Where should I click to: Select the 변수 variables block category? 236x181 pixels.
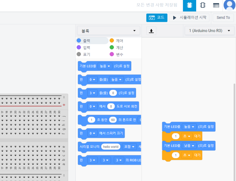pyautogui.click(x=116, y=54)
